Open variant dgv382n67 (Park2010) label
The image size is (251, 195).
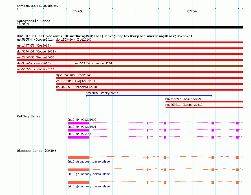34,63
